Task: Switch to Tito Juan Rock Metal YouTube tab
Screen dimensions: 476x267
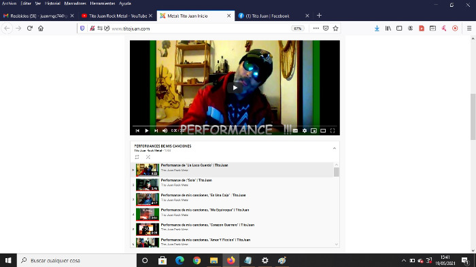Action: (x=117, y=16)
